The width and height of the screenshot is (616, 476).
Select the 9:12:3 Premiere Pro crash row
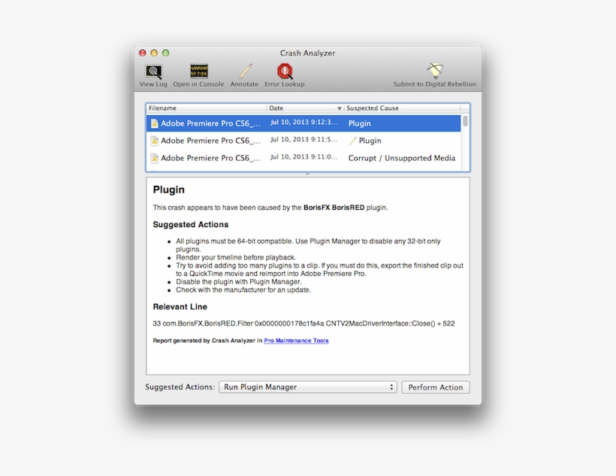tap(303, 123)
